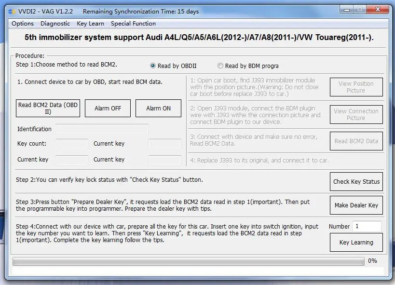Click the Replace J393 to its original text
Image resolution: width=395 pixels, height=285 pixels.
[x=259, y=161]
